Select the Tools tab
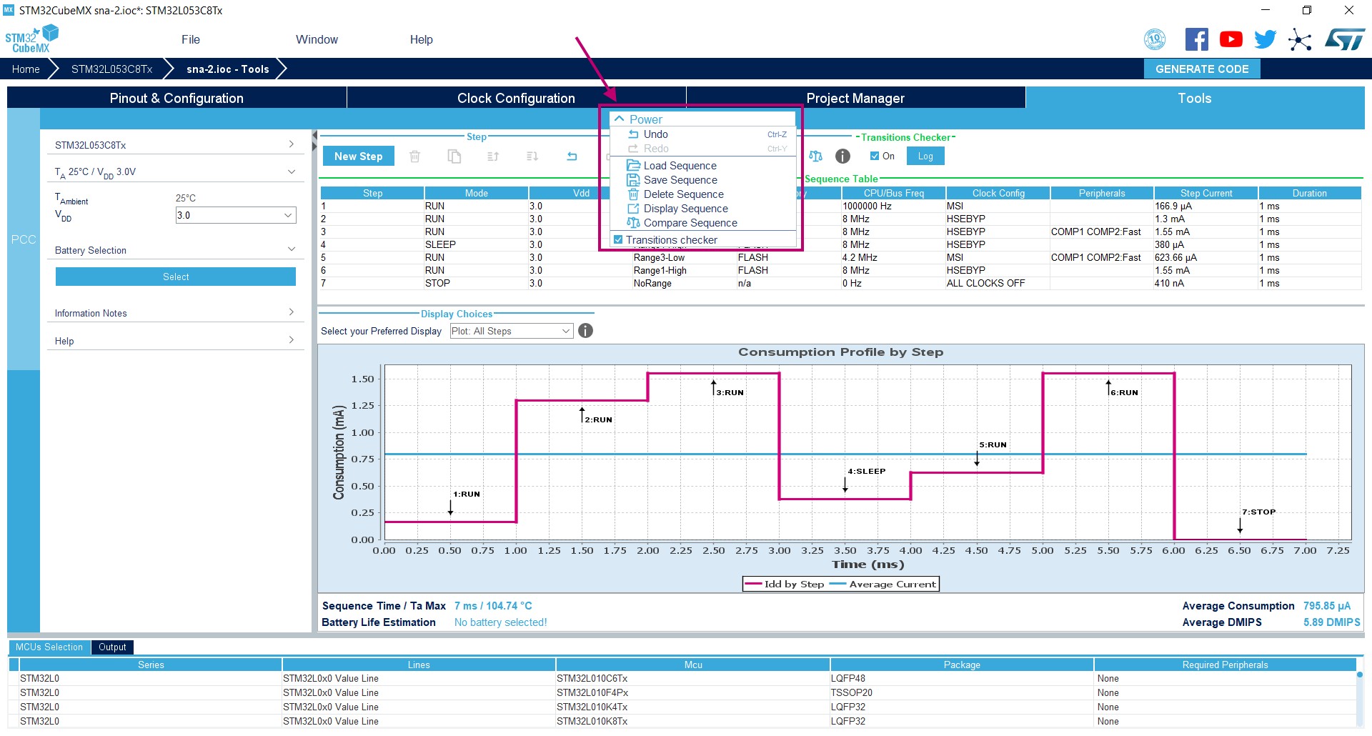The image size is (1372, 736). 1195,98
